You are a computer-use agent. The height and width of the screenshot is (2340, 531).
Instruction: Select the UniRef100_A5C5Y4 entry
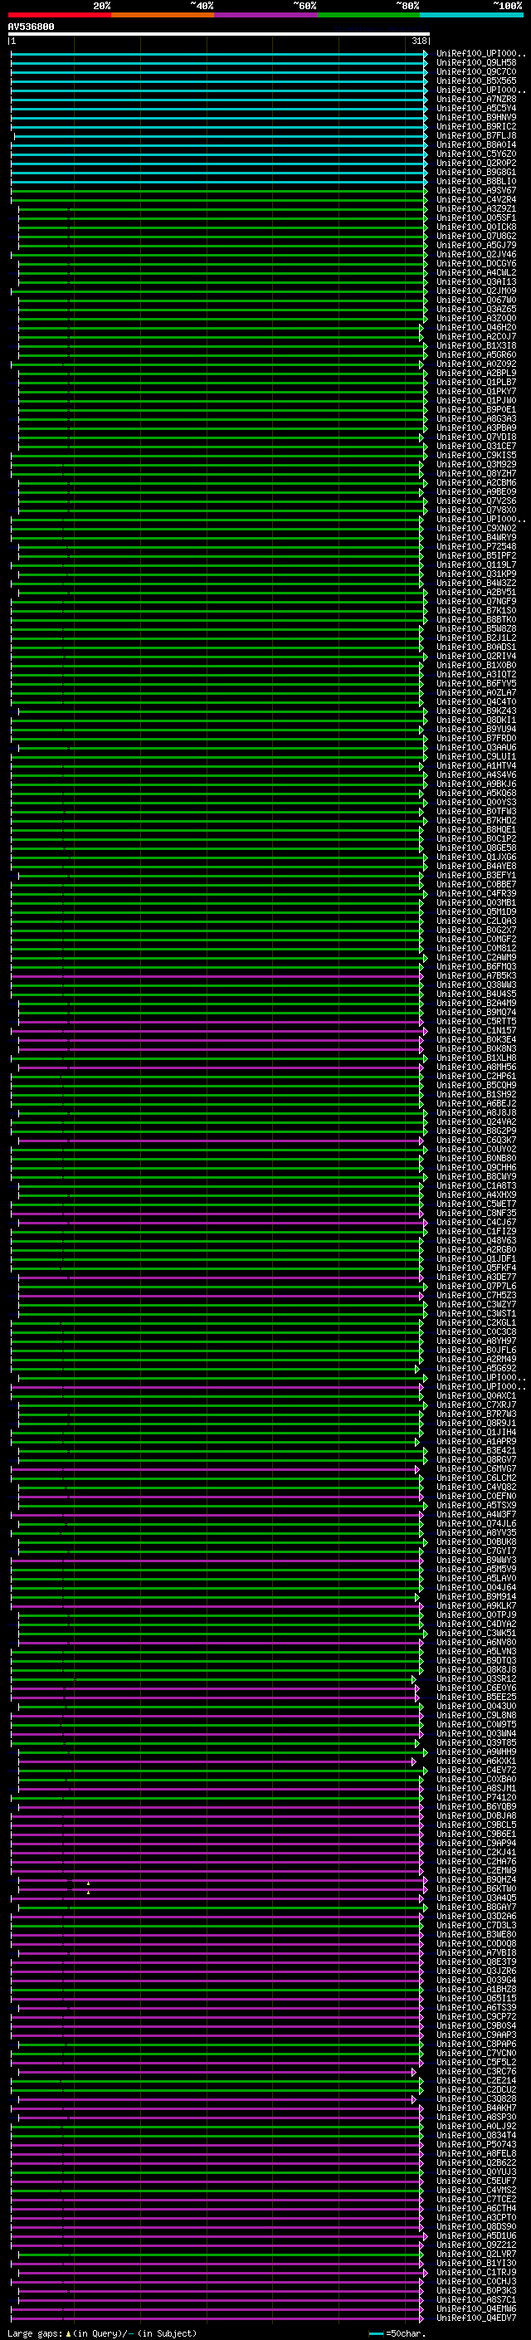point(476,108)
